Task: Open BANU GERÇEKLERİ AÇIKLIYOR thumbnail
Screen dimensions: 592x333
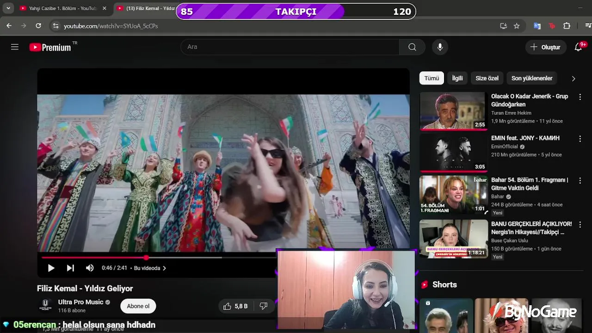Action: 454,239
